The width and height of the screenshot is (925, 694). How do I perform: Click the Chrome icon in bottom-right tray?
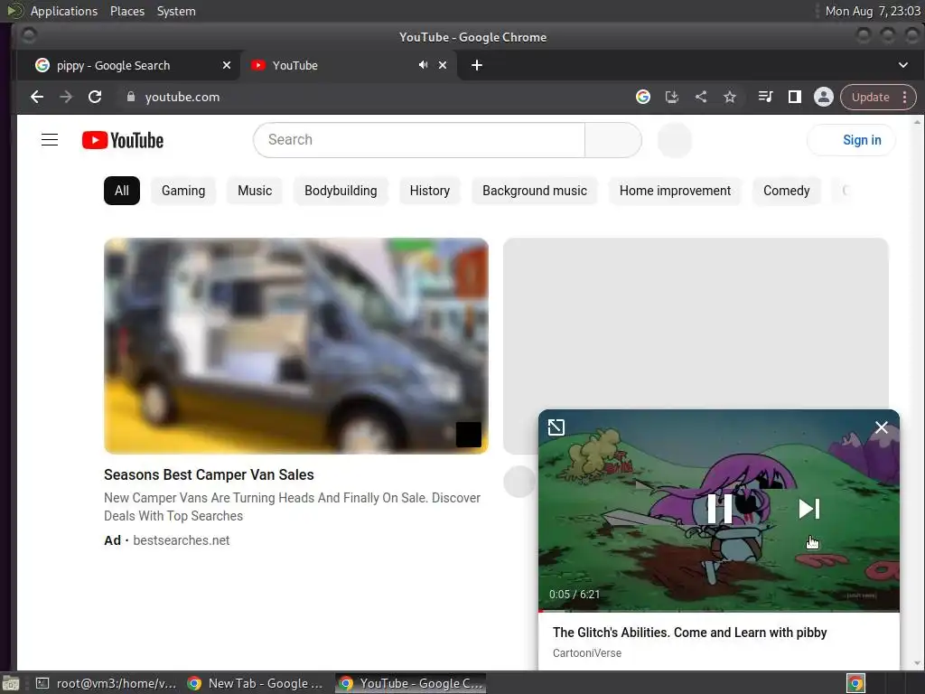(x=856, y=683)
